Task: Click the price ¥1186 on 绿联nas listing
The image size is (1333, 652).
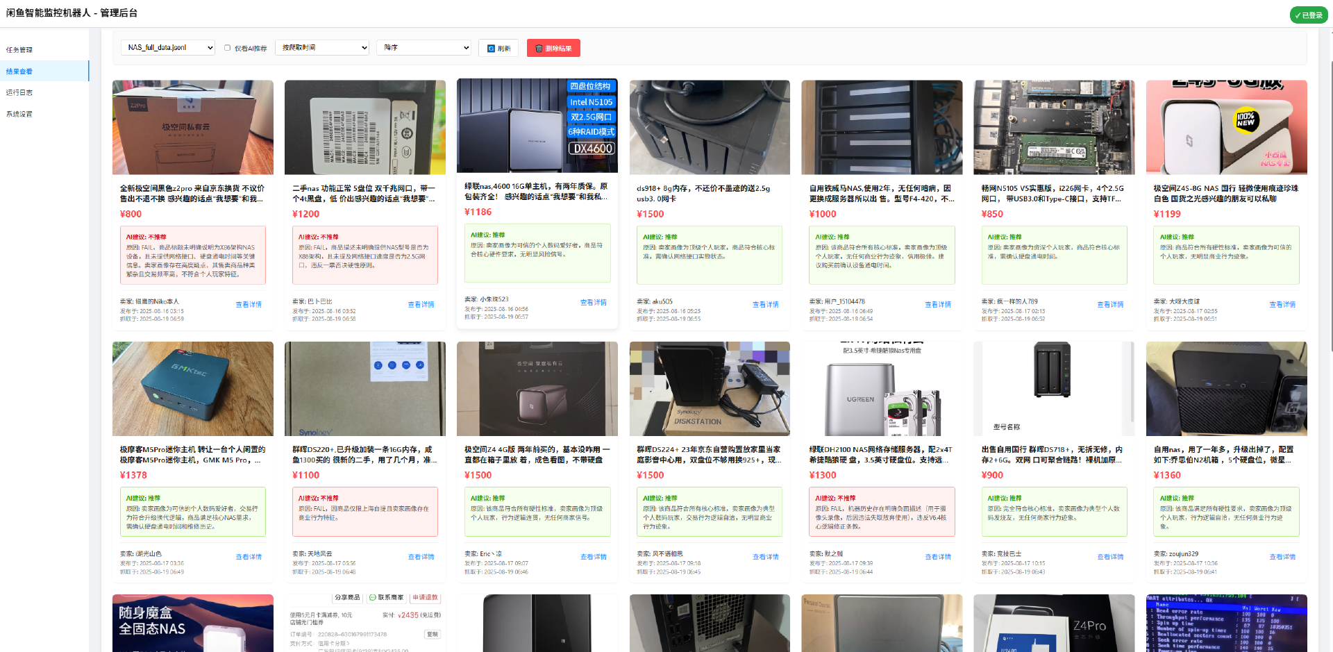Action: [x=478, y=212]
